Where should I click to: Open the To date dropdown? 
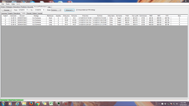(x=44, y=10)
